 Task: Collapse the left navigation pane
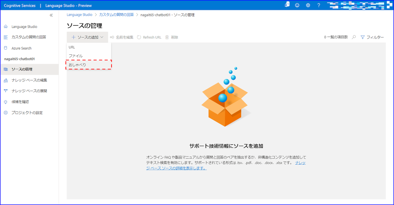pos(51,15)
